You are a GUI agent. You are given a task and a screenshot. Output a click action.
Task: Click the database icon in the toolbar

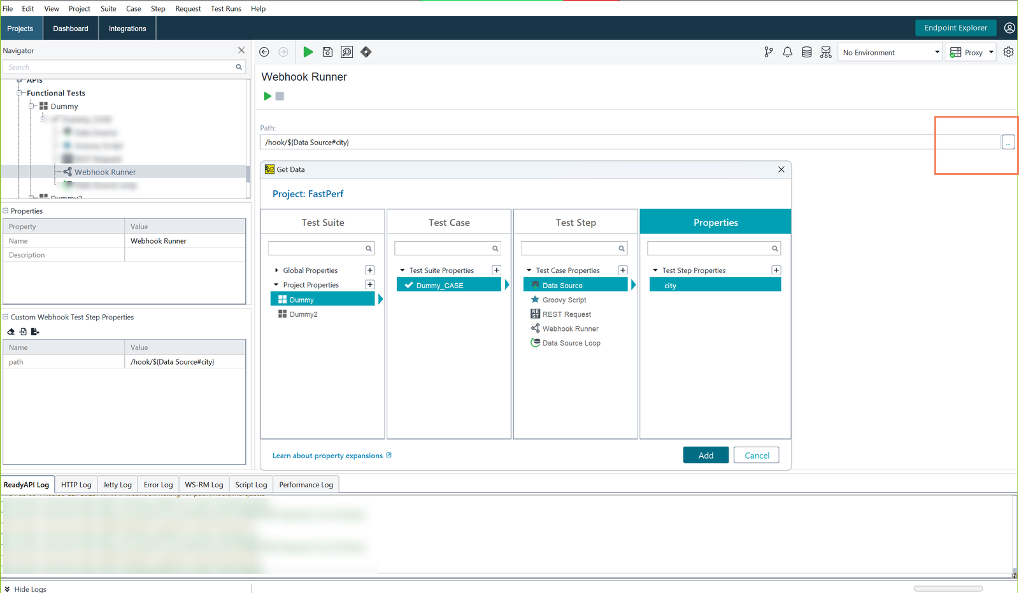tap(806, 52)
